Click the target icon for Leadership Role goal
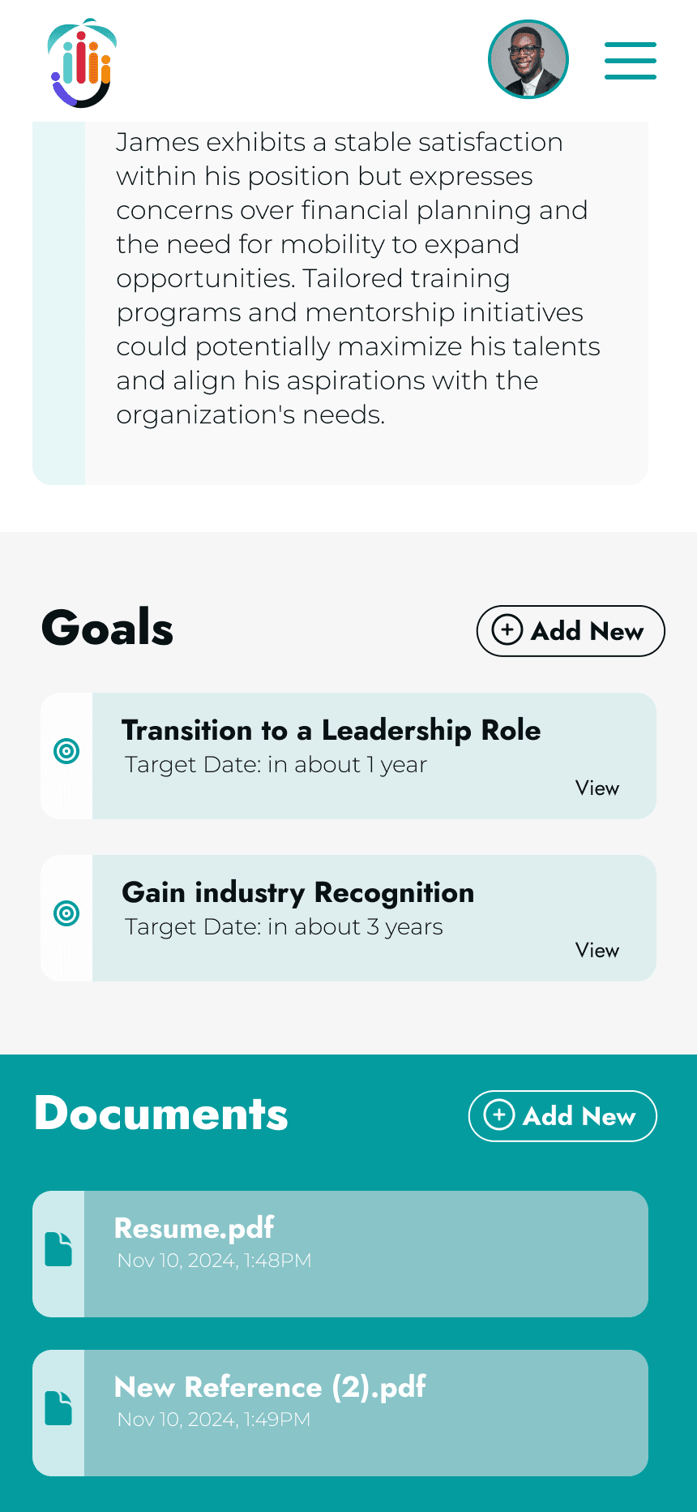Screen dimensions: 697x1512 coord(66,751)
